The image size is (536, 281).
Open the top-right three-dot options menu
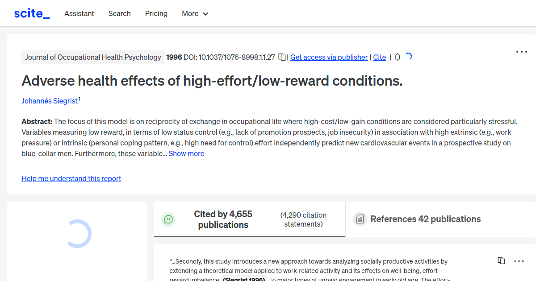[x=521, y=52]
